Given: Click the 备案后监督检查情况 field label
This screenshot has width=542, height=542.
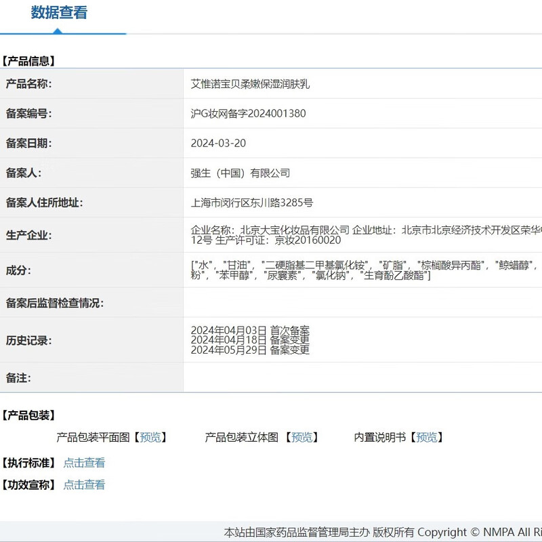Looking at the screenshot, I should [x=55, y=303].
